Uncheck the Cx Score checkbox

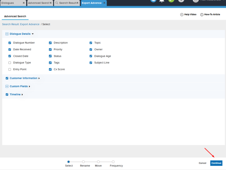(x=50, y=69)
